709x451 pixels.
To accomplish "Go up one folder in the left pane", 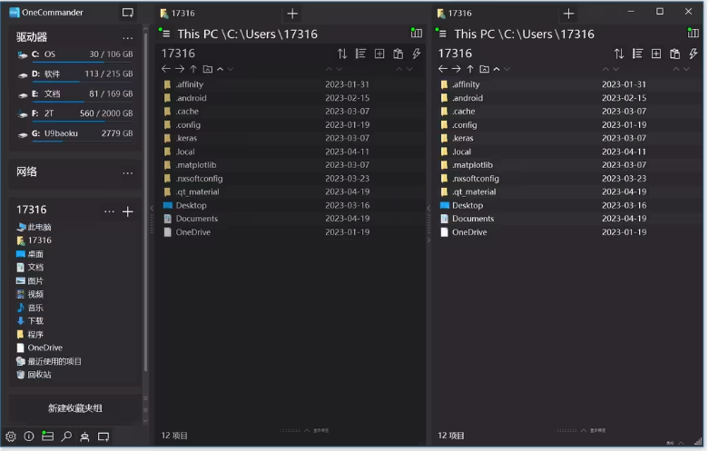I will (x=193, y=69).
